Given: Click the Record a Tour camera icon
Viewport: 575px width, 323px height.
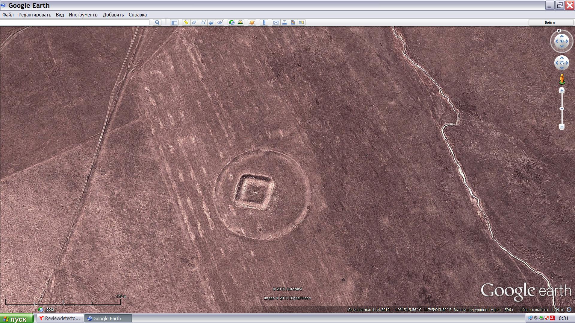Looking at the screenshot, I should 220,22.
